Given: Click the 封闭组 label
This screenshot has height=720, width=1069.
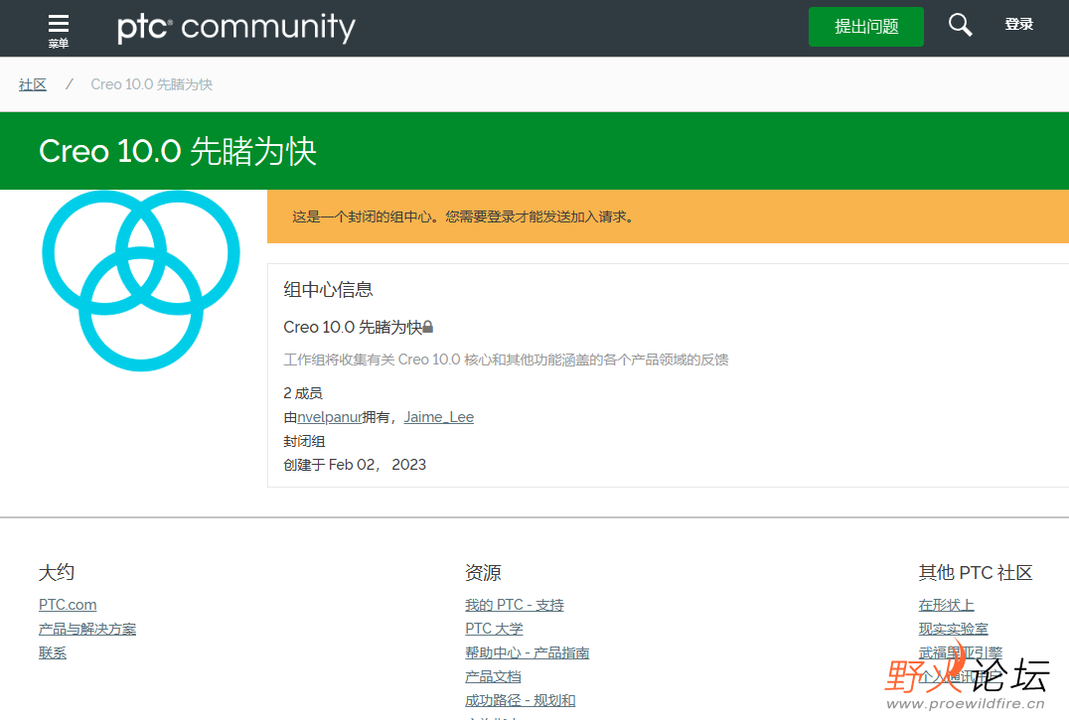Looking at the screenshot, I should [x=304, y=441].
